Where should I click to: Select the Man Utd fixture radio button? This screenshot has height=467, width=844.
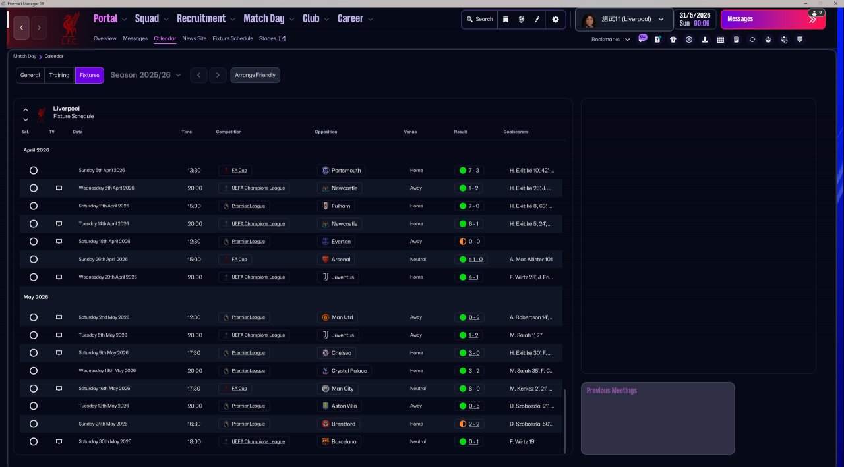pyautogui.click(x=34, y=317)
